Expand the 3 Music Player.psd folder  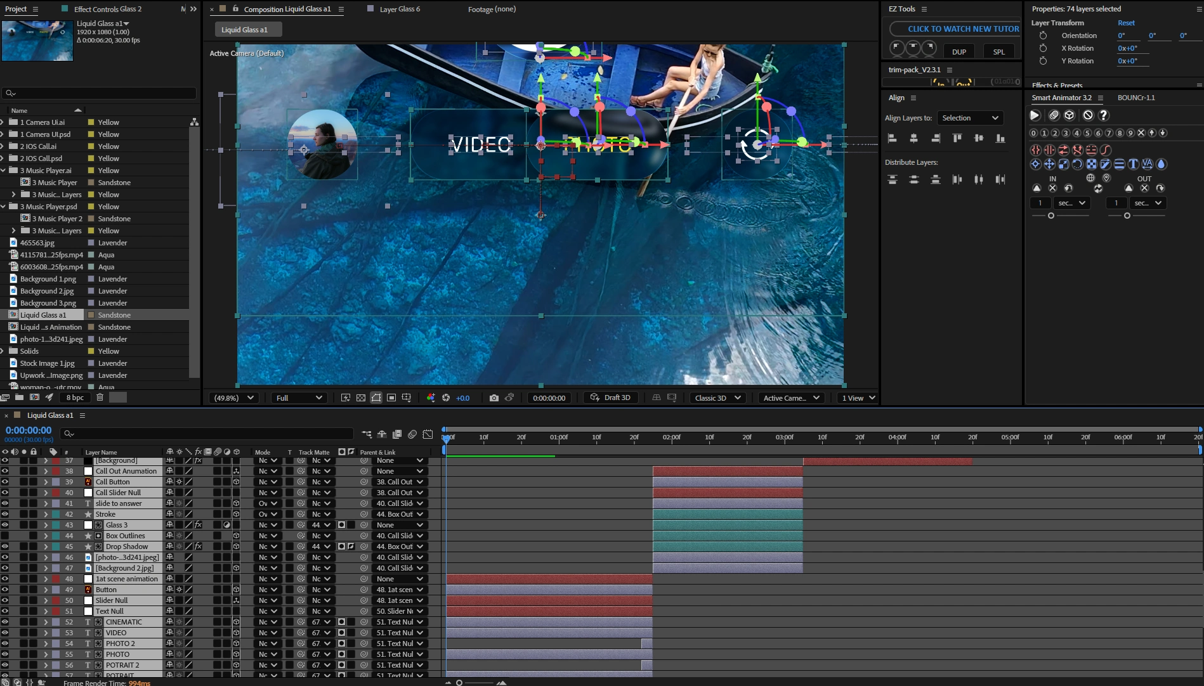(x=4, y=206)
